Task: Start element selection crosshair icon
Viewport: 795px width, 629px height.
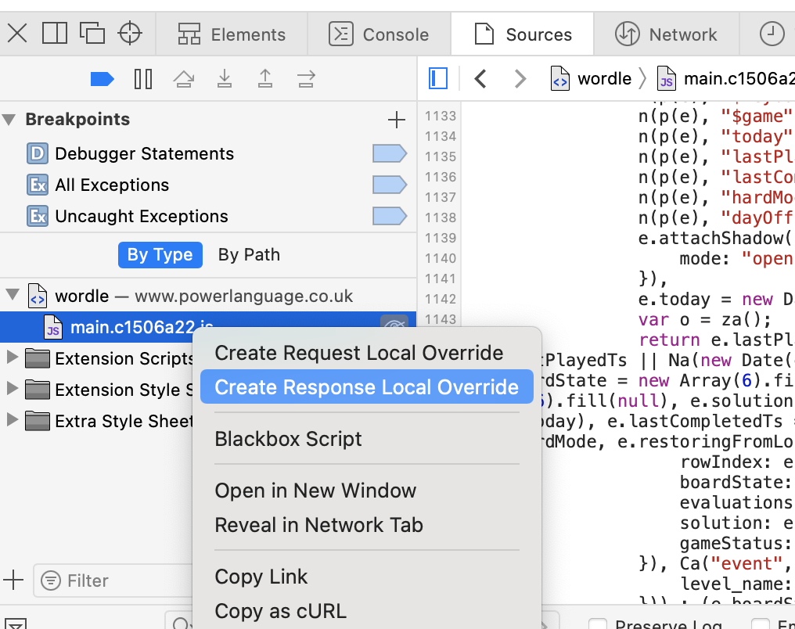Action: 130,34
